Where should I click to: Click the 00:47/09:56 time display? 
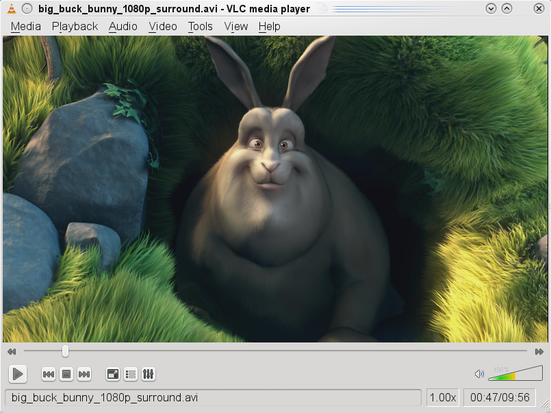tap(500, 397)
